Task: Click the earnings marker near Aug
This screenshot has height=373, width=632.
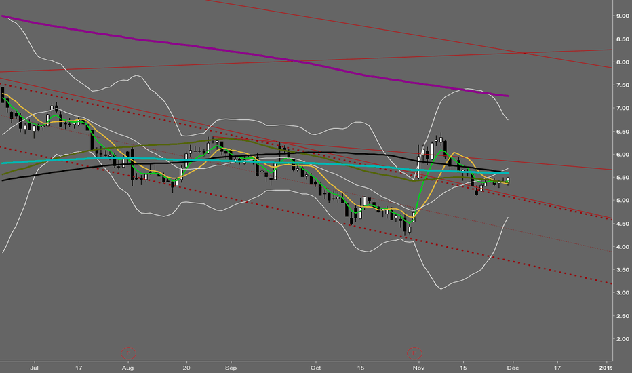Action: pyautogui.click(x=129, y=353)
